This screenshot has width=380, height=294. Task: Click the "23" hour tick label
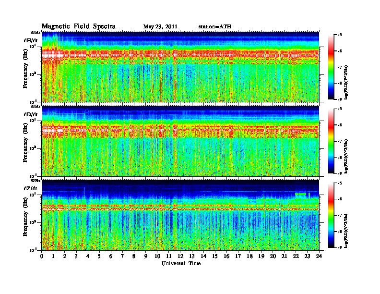coord(308,257)
